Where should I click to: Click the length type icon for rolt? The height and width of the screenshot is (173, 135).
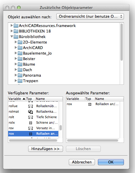pyautogui.click(x=30, y=117)
